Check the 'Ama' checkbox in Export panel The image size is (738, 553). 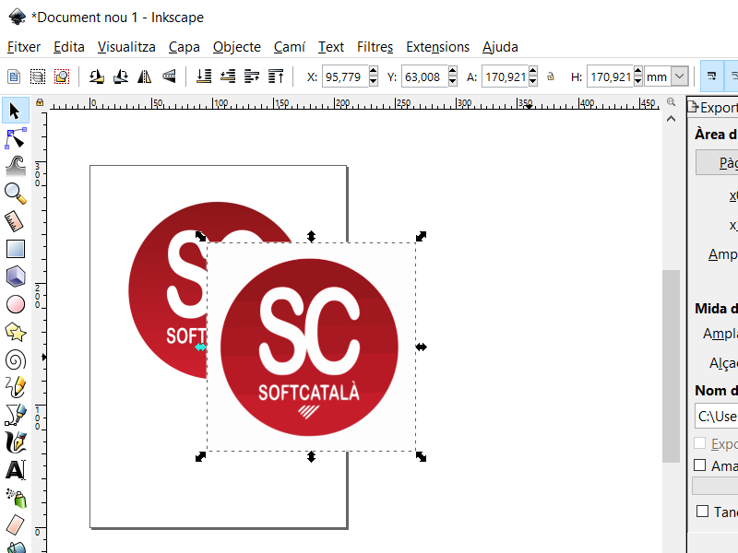(x=700, y=465)
